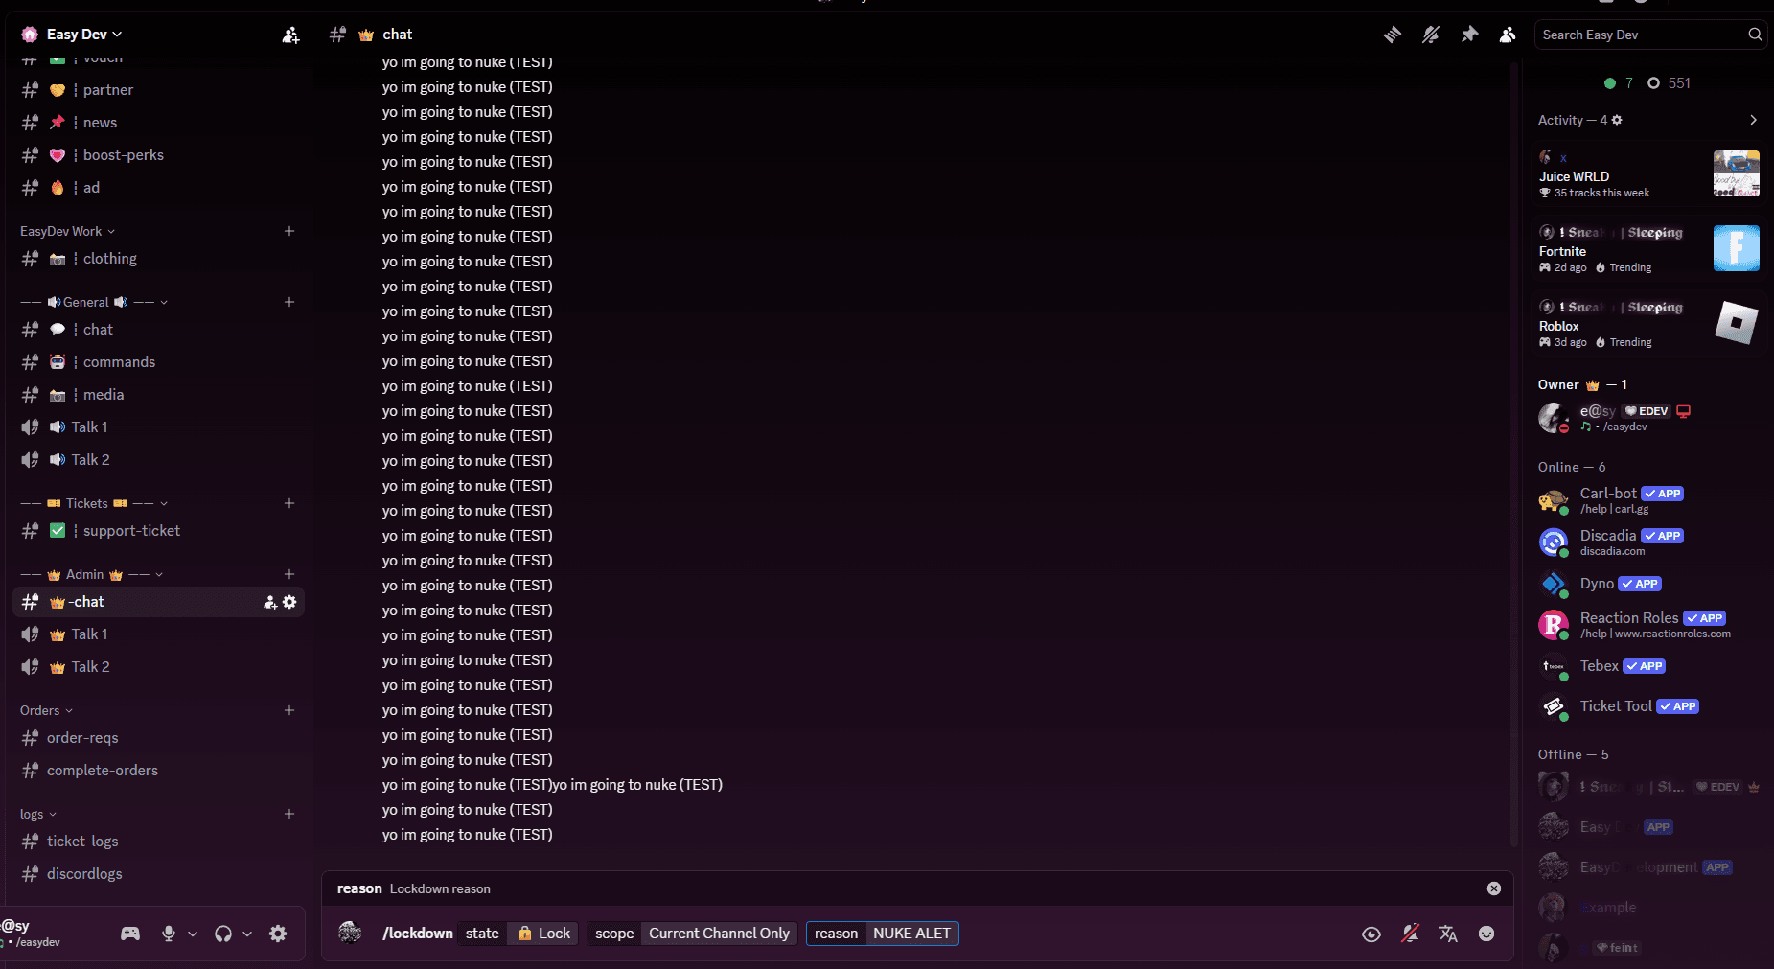Select the state Lock option pill
This screenshot has height=969, width=1774.
pyautogui.click(x=518, y=934)
